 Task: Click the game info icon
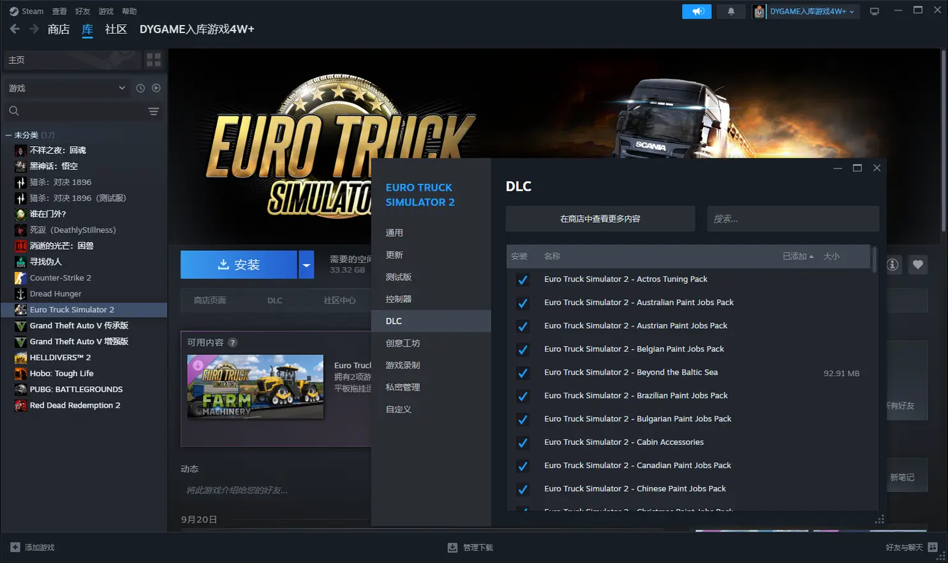point(892,264)
